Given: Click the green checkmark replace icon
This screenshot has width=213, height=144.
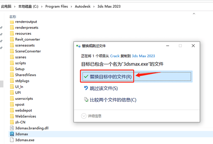Looking at the screenshot, I should (x=86, y=76).
